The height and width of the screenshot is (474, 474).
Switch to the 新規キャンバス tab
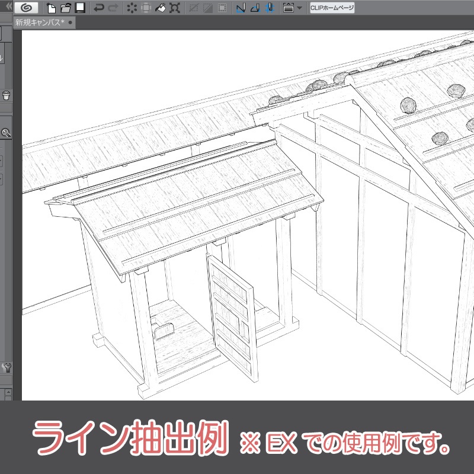click(39, 23)
